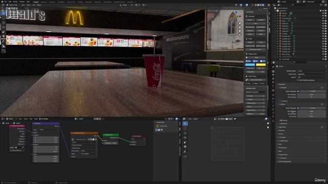Expand the Performance panel
328x184 pixels.
point(282,148)
